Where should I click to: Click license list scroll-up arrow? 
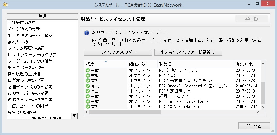(x=263, y=63)
